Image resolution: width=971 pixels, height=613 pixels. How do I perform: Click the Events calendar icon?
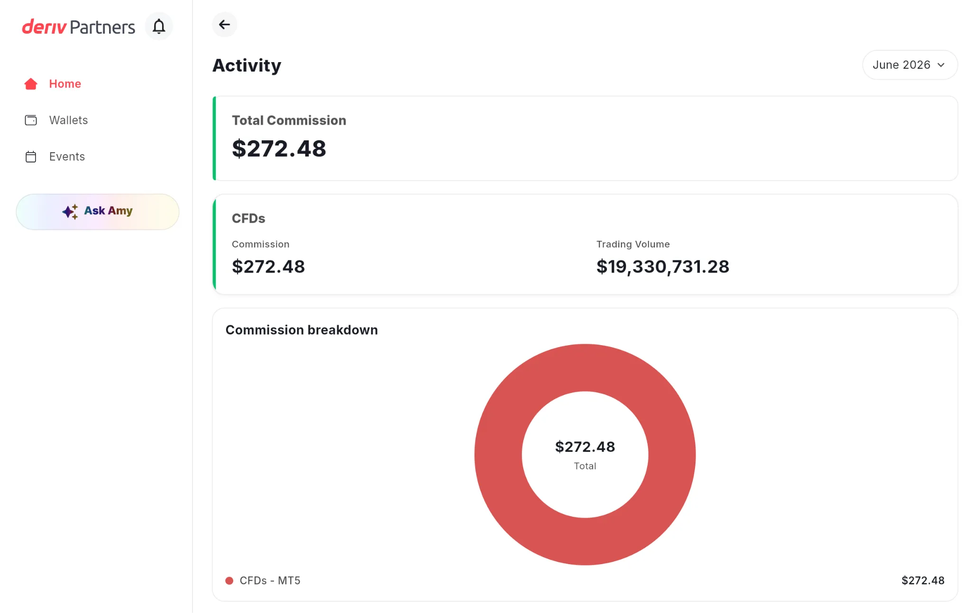[x=31, y=157]
